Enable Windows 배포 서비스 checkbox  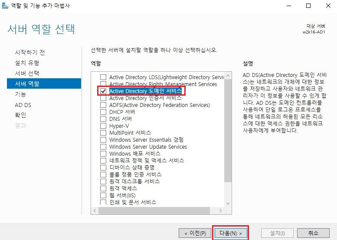pos(103,153)
